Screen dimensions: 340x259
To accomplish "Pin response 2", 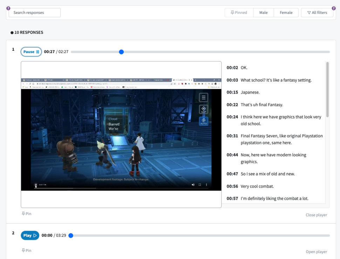I will 26,250.
